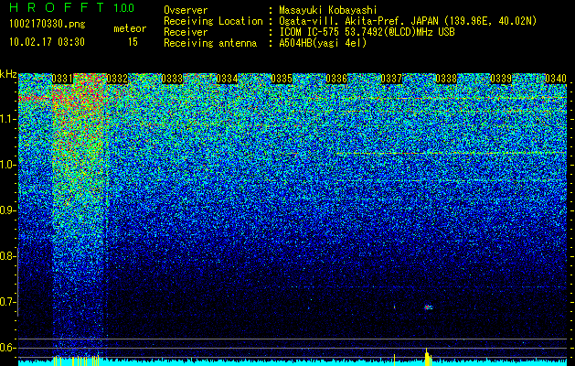Click the 0.9 frequency axis label
The height and width of the screenshot is (366, 575).
(7, 210)
